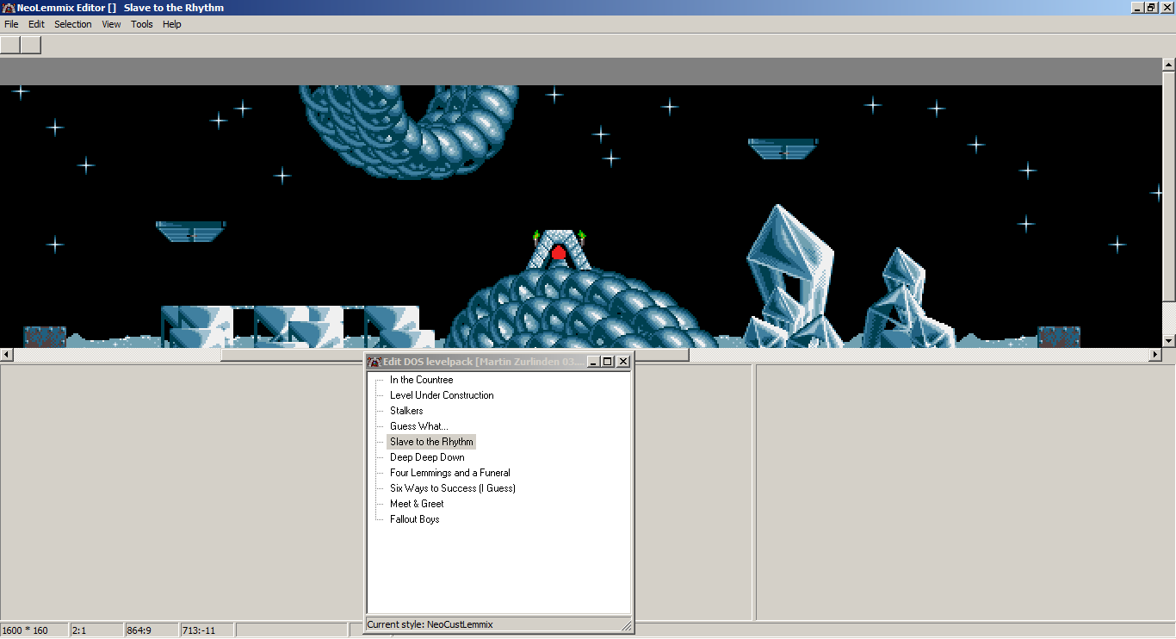This screenshot has height=639, width=1176.
Task: Pick "Four Lemmings and a Funeral" level
Action: click(x=449, y=473)
